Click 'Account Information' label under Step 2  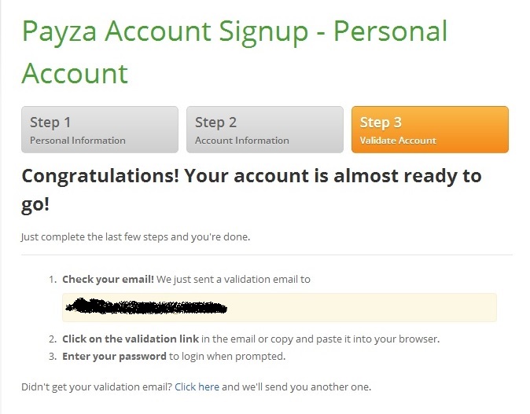242,141
